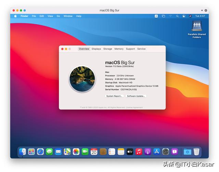The height and width of the screenshot is (172, 219).
Task: Launch FaceTime from the dock
Action: 85,151
